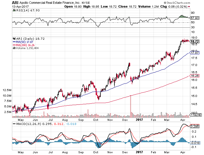Click the 19.0 price axis label
Image resolution: width=204 pixels, height=155 pixels.
194,38
